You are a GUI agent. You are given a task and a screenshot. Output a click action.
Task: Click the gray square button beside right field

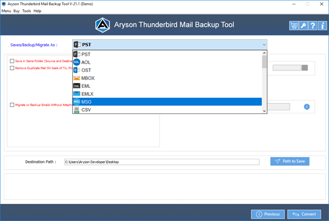304,68
